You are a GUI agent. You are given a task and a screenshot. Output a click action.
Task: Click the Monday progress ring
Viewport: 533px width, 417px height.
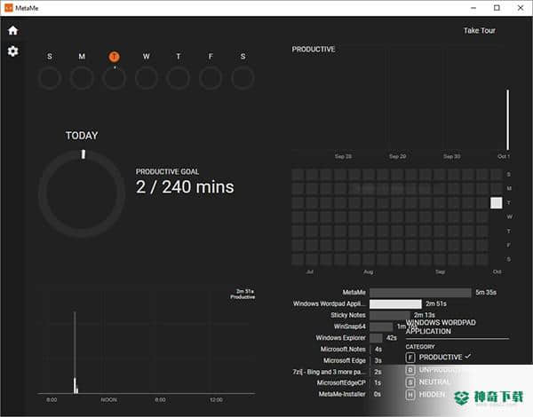82,78
